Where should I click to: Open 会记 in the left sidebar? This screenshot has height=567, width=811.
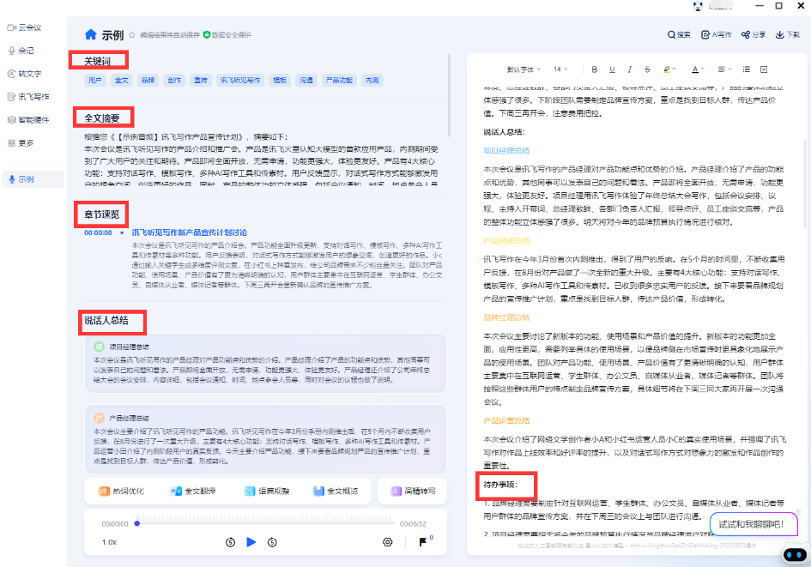(x=21, y=51)
